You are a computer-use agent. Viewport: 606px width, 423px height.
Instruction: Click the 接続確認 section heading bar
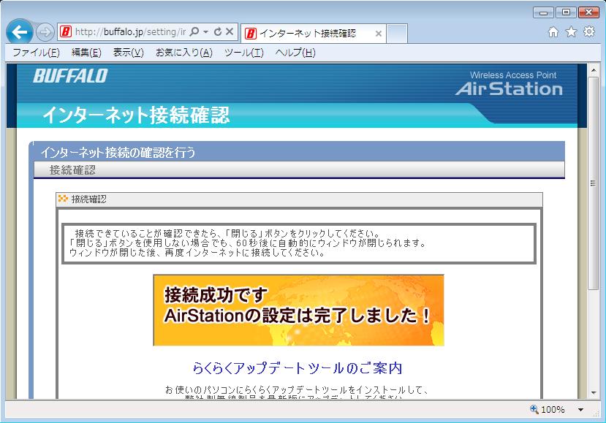click(299, 170)
